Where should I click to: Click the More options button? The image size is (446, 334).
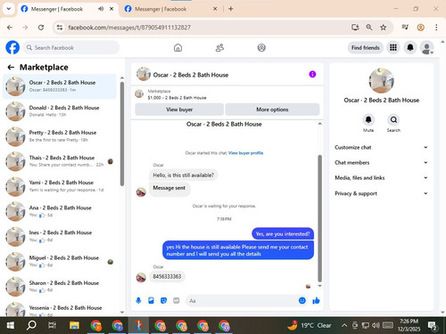click(272, 110)
